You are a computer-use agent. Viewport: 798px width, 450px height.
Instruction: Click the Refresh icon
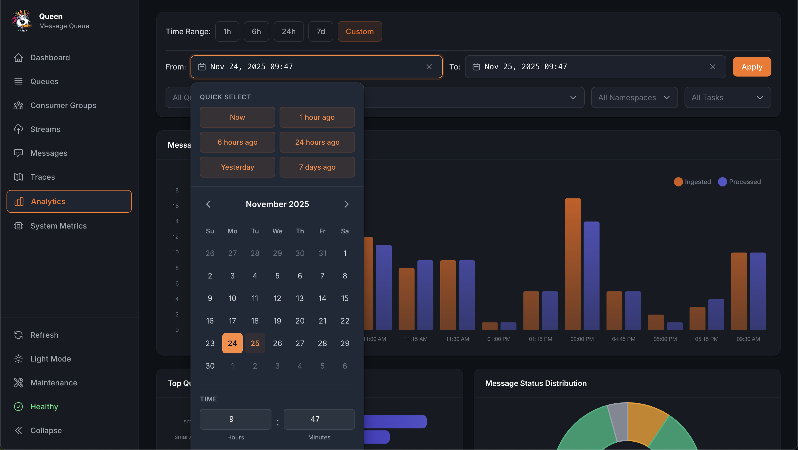tap(18, 335)
